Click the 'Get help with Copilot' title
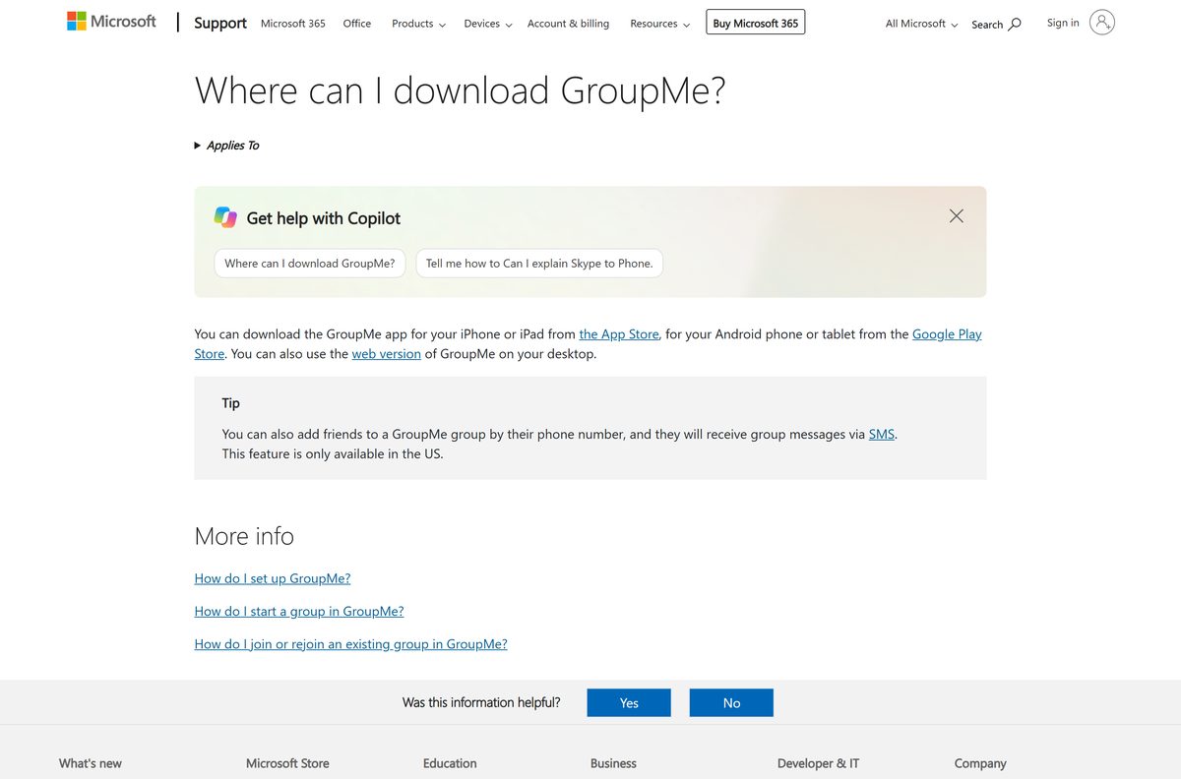Image resolution: width=1181 pixels, height=779 pixels. 324,218
